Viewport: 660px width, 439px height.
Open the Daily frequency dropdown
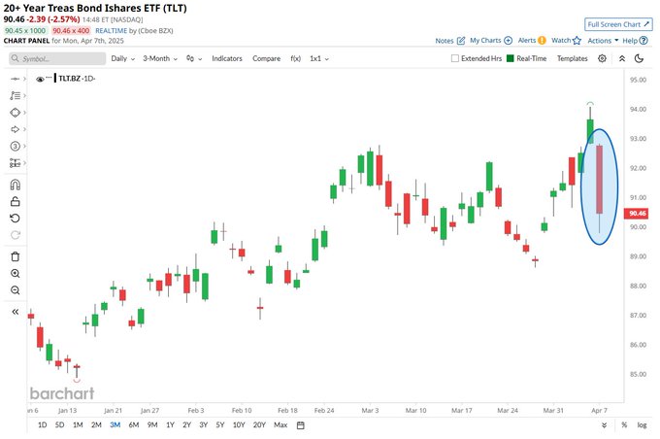[x=122, y=58]
